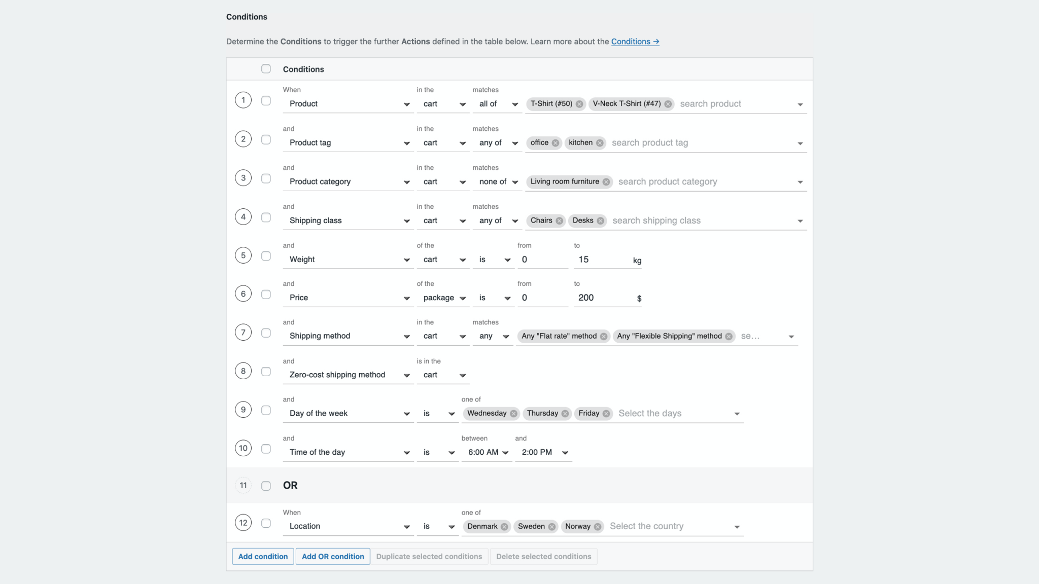
Task: Remove the Living room furniture category
Action: 606,181
